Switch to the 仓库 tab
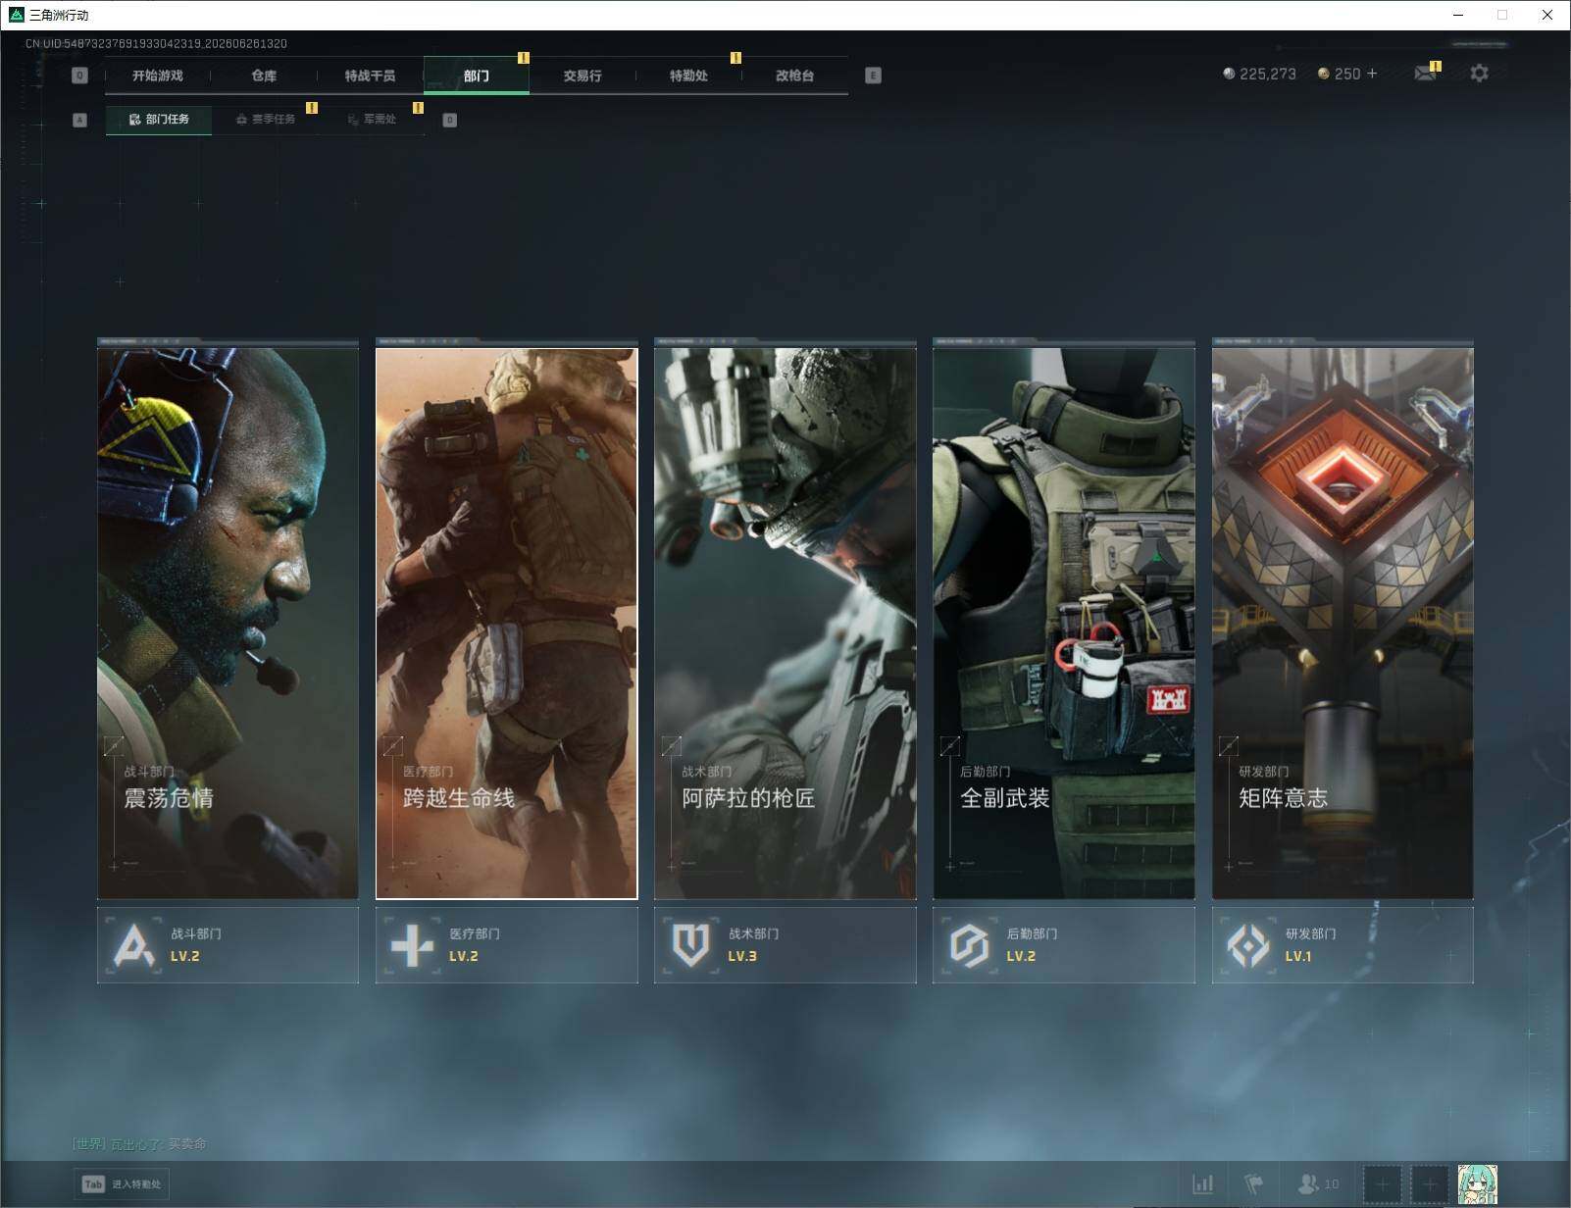 coord(264,75)
